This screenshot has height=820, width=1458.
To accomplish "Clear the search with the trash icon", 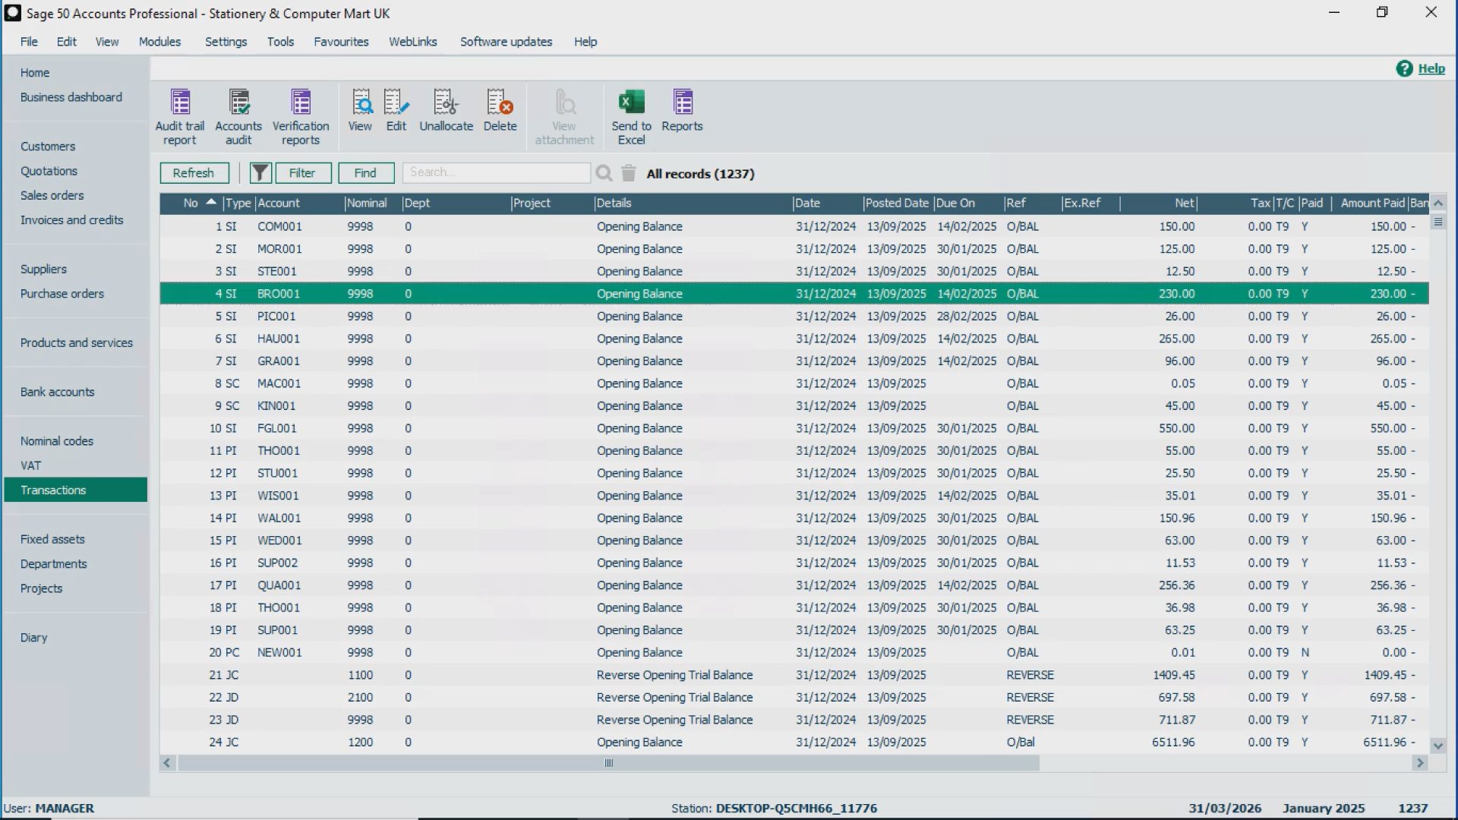I will (x=629, y=173).
